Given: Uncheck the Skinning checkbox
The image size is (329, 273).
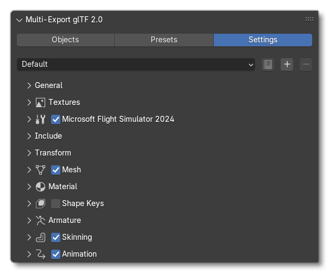Looking at the screenshot, I should click(x=55, y=238).
